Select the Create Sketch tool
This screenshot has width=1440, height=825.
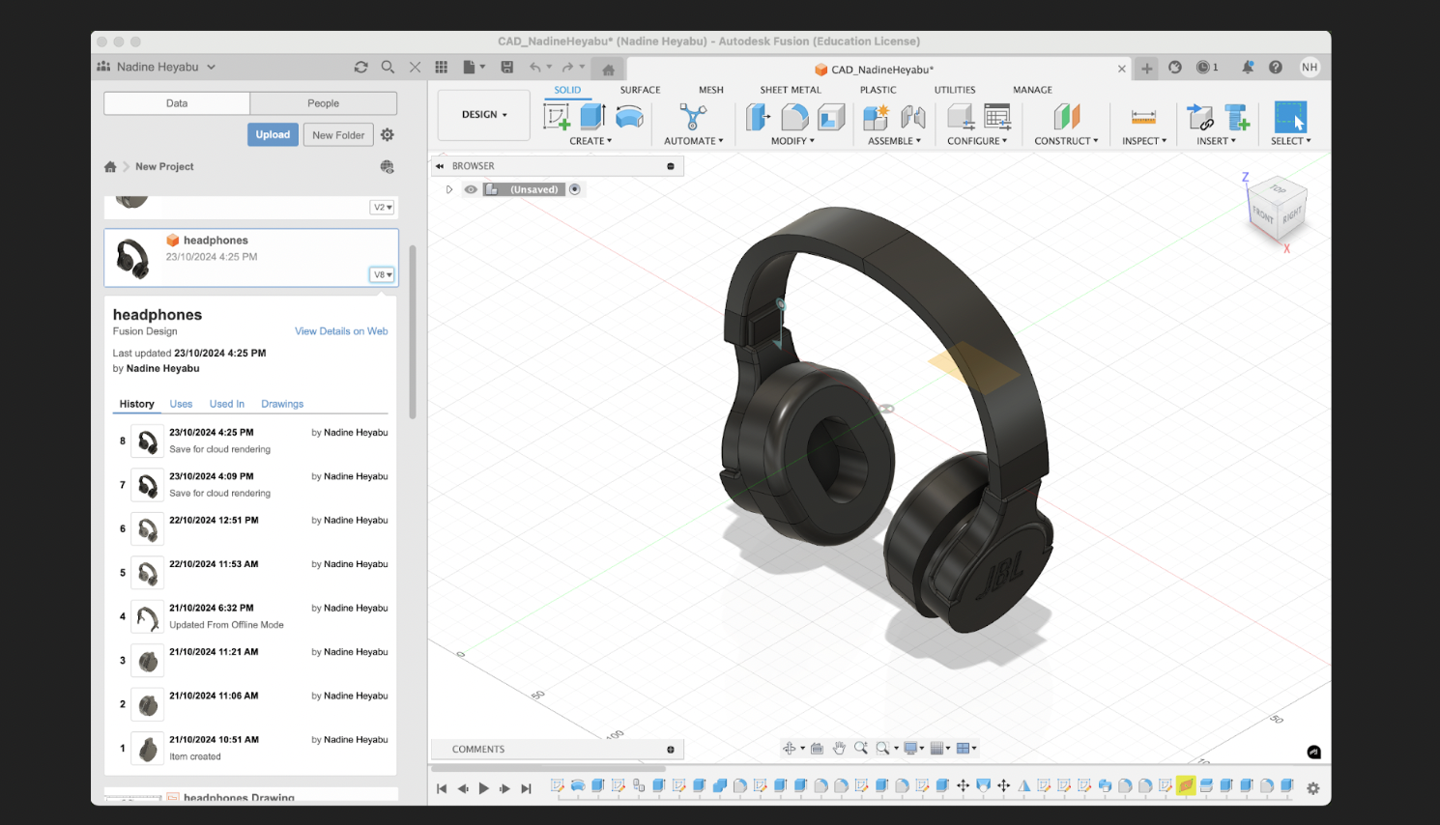[558, 117]
